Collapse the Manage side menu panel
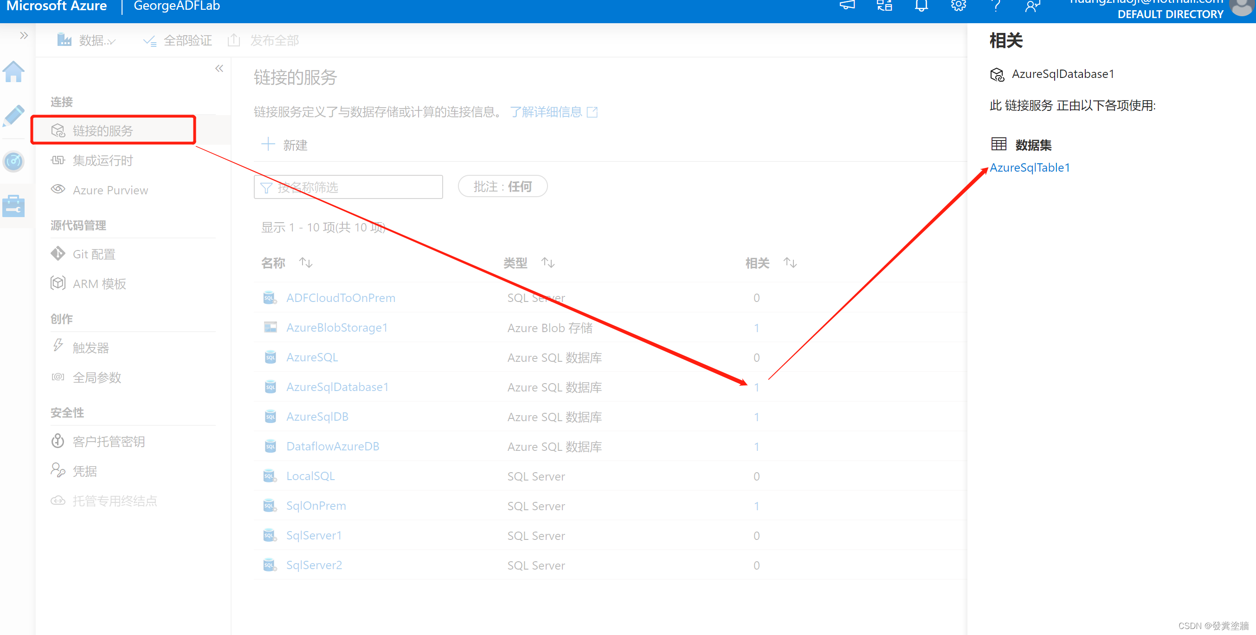The image size is (1256, 635). point(219,69)
